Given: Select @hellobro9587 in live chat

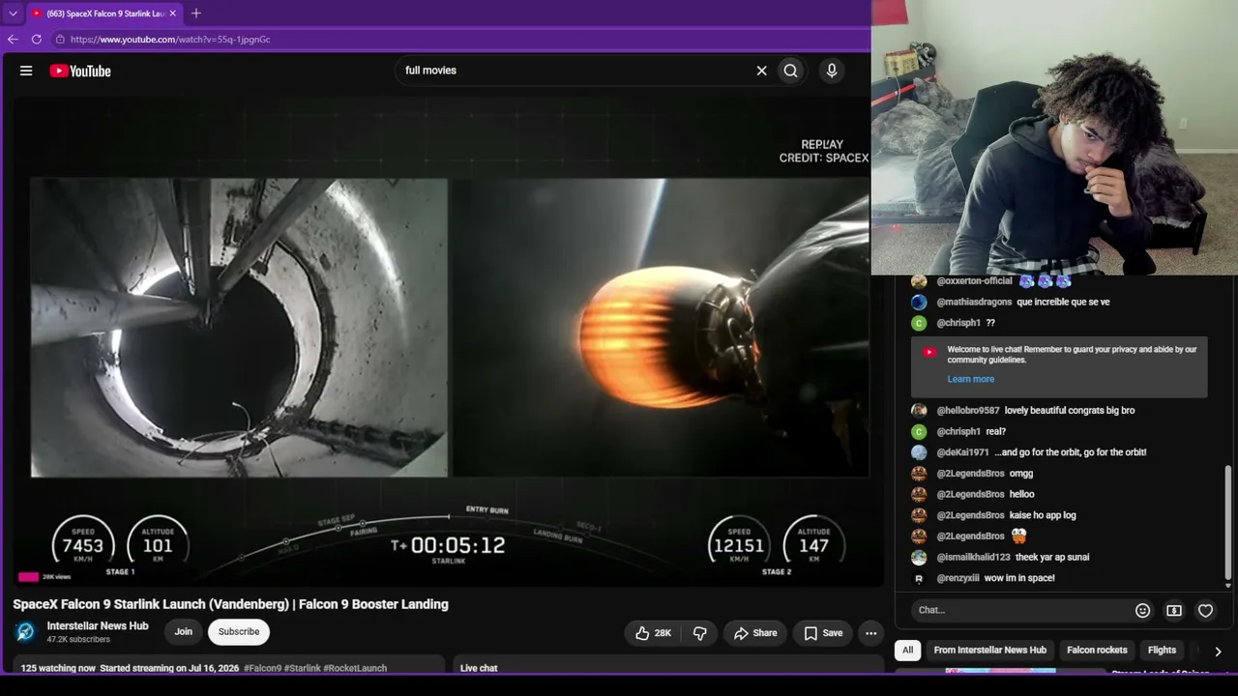Looking at the screenshot, I should 968,411.
